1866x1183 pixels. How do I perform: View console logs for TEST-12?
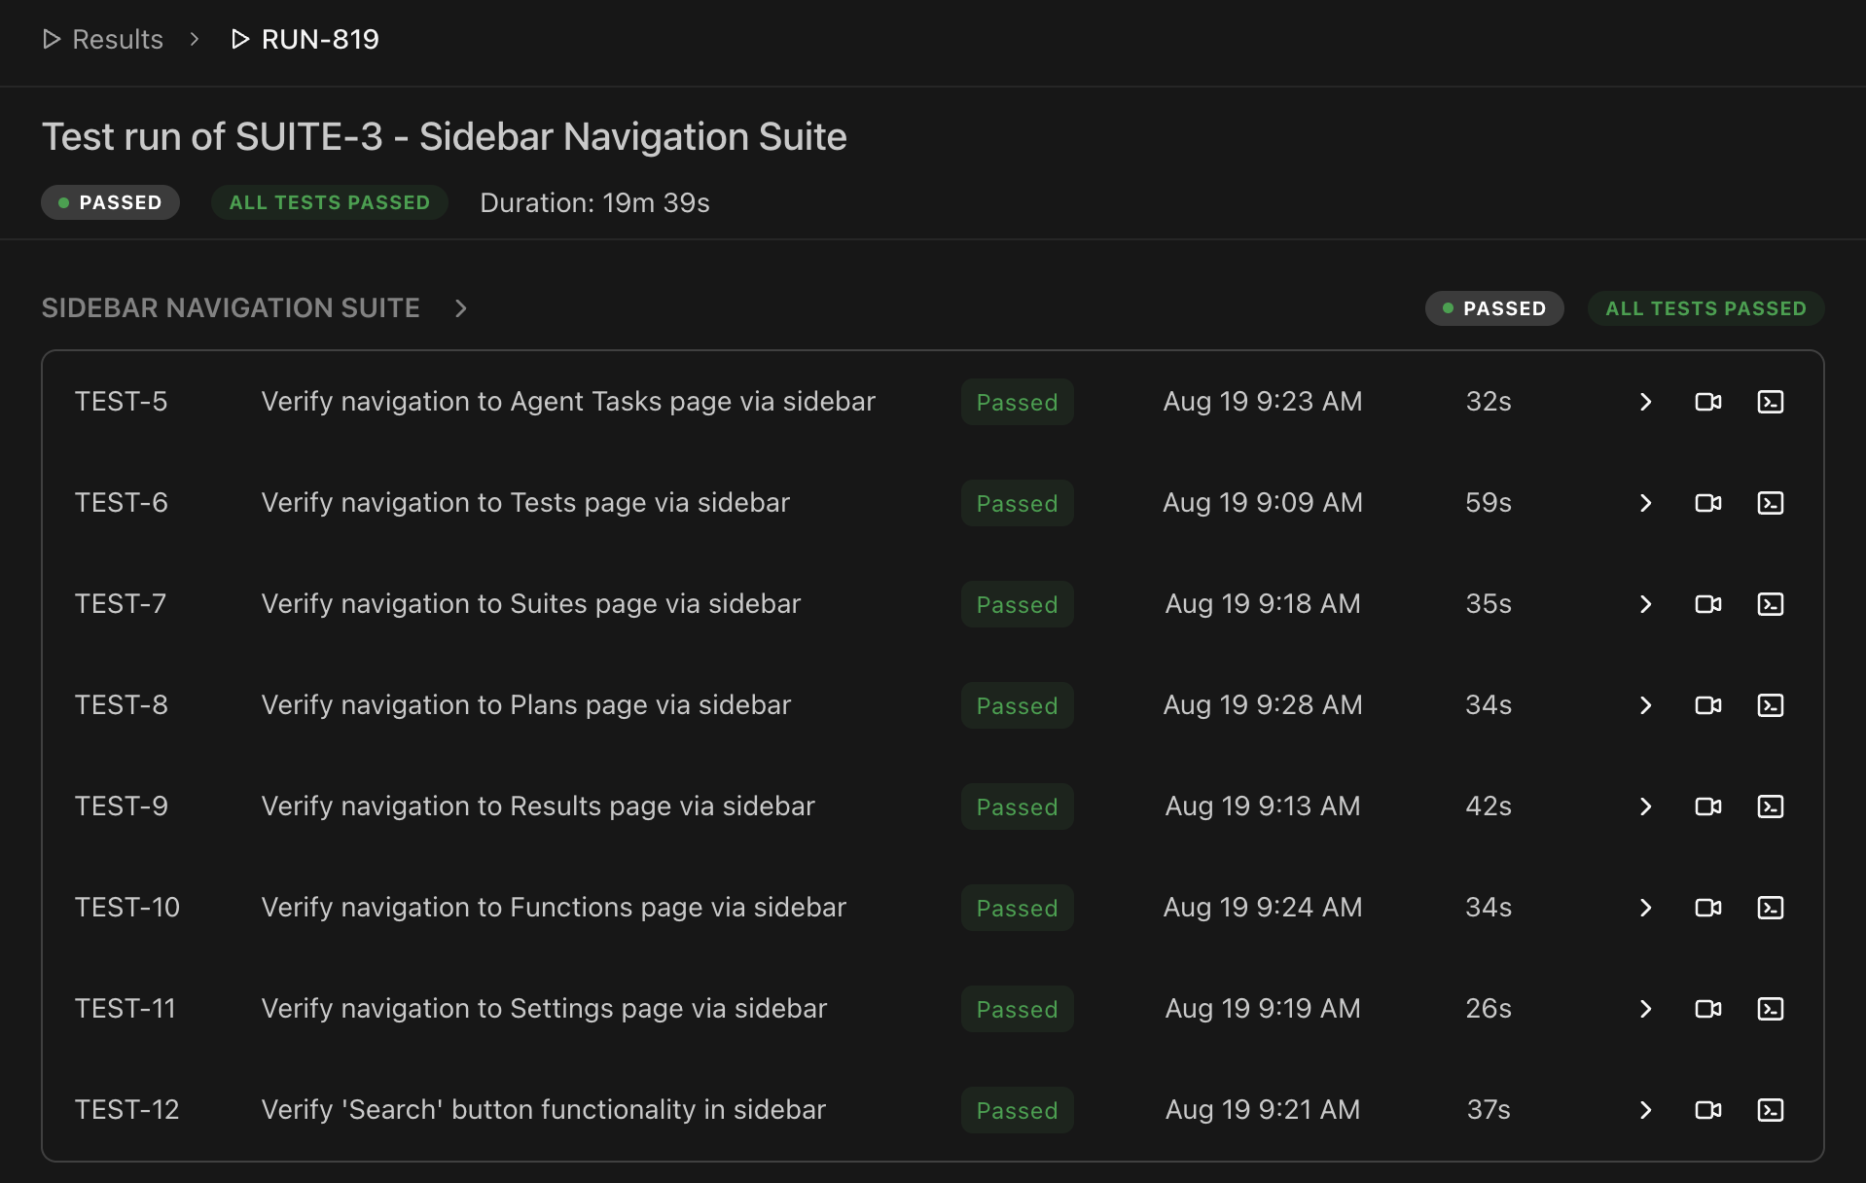pyautogui.click(x=1771, y=1109)
